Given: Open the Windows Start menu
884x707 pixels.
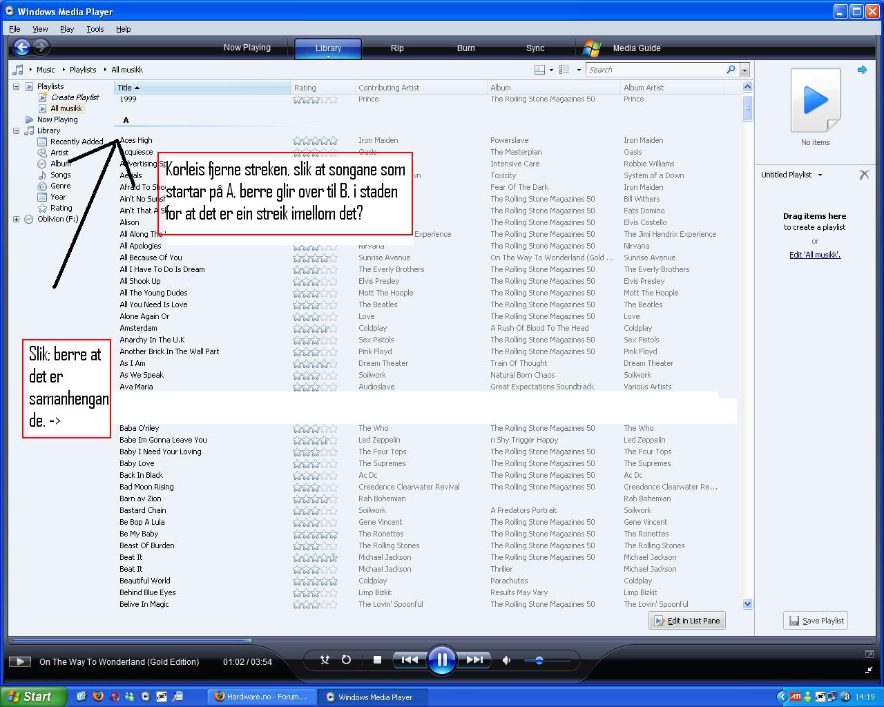Looking at the screenshot, I should [33, 697].
